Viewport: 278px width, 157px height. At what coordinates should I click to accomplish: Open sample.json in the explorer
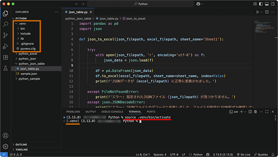point(36,74)
